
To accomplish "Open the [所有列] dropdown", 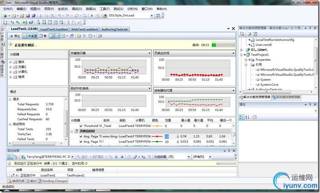I will click(x=210, y=157).
